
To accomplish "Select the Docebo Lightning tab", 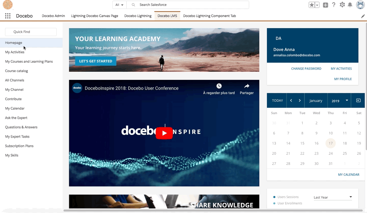I will click(138, 16).
